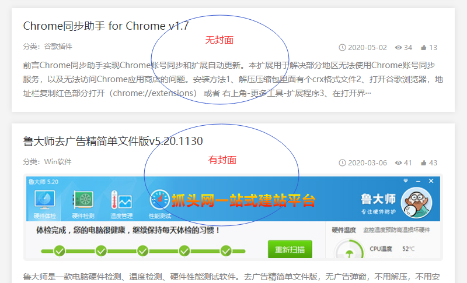This screenshot has width=467, height=283.
Task: Open the Chrome同步助手 for Chrome v1.7 article title
Action: 106,26
